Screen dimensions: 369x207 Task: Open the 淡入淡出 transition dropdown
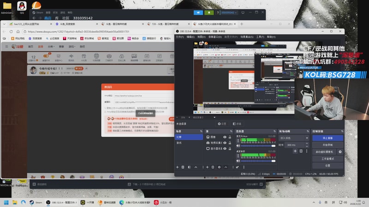(x=294, y=138)
